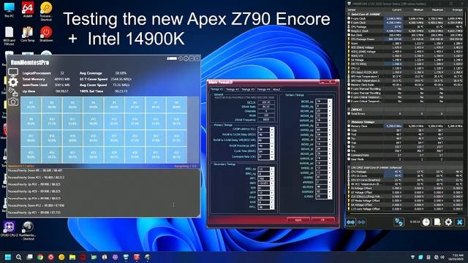Viewport: 468px width, 263px height.
Task: Open the RunMemtestPro shortcut desktop icon
Action: (x=28, y=231)
